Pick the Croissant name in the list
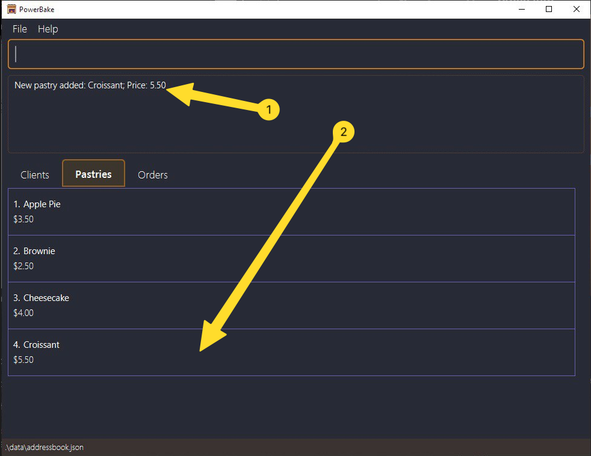The height and width of the screenshot is (456, 591). click(x=42, y=345)
